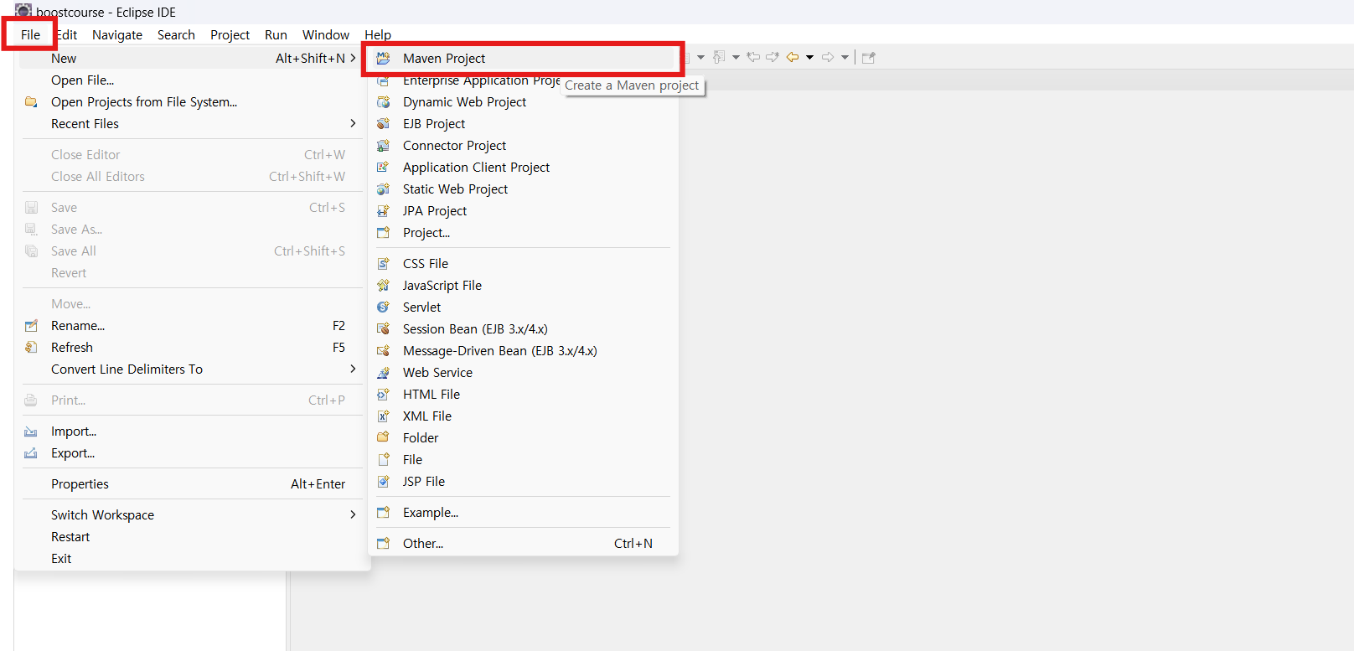Expand the Switch Workspace submenu arrow
1354x651 pixels.
coord(353,514)
